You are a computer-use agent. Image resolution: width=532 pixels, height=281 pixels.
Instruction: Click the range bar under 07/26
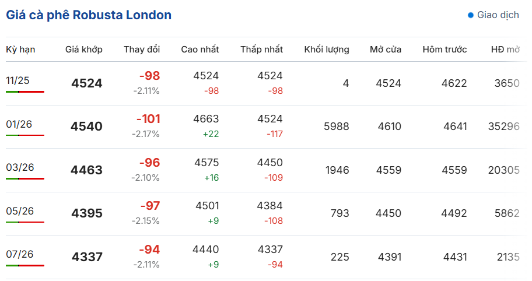(25, 265)
